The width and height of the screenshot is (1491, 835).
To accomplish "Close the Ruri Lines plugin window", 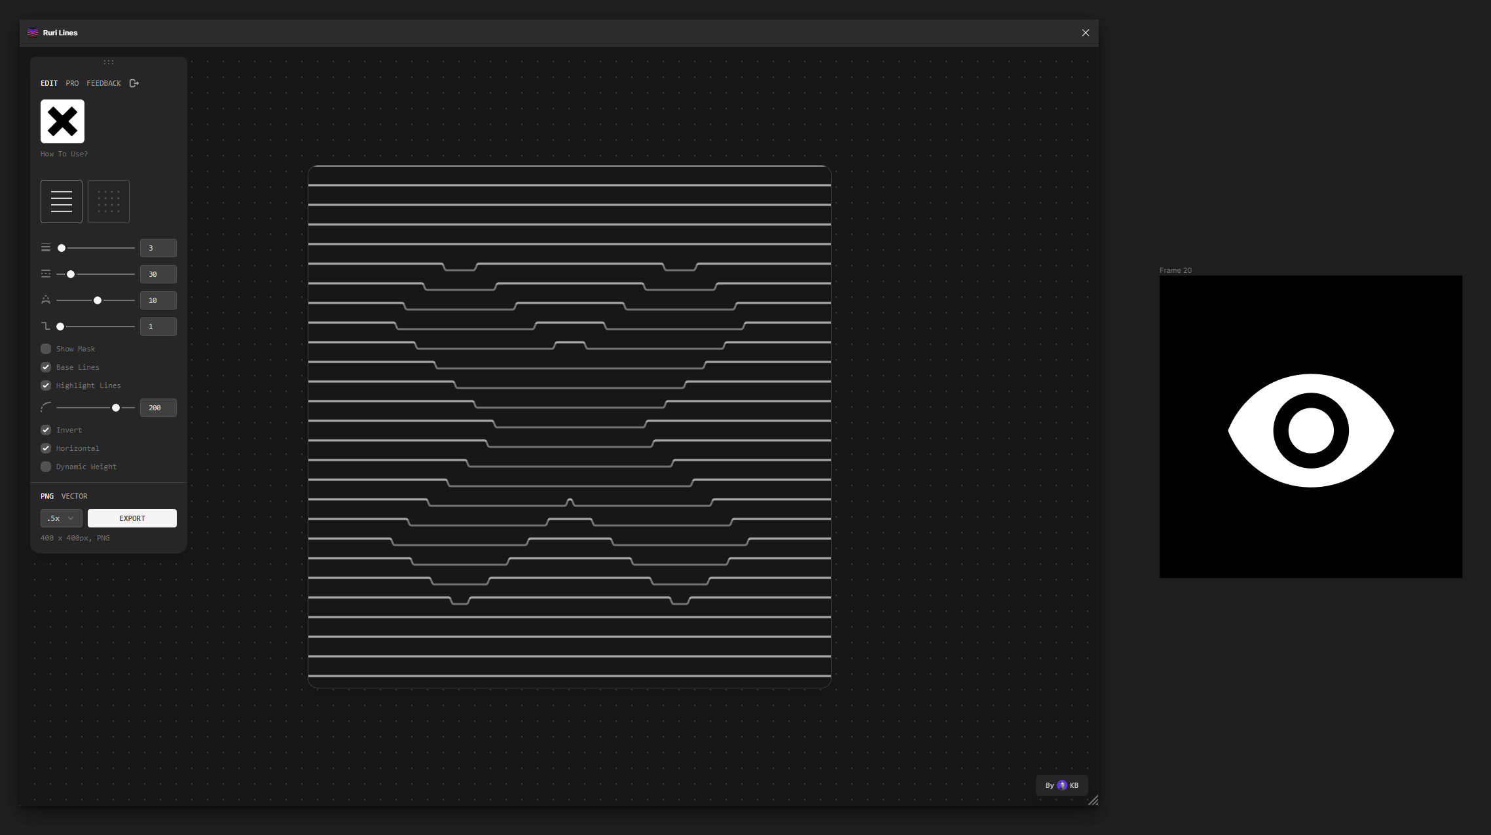I will click(x=1086, y=33).
